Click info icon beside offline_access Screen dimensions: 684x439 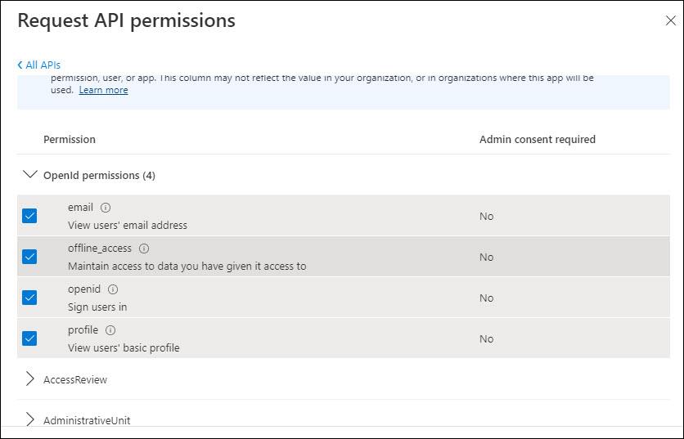coord(144,249)
